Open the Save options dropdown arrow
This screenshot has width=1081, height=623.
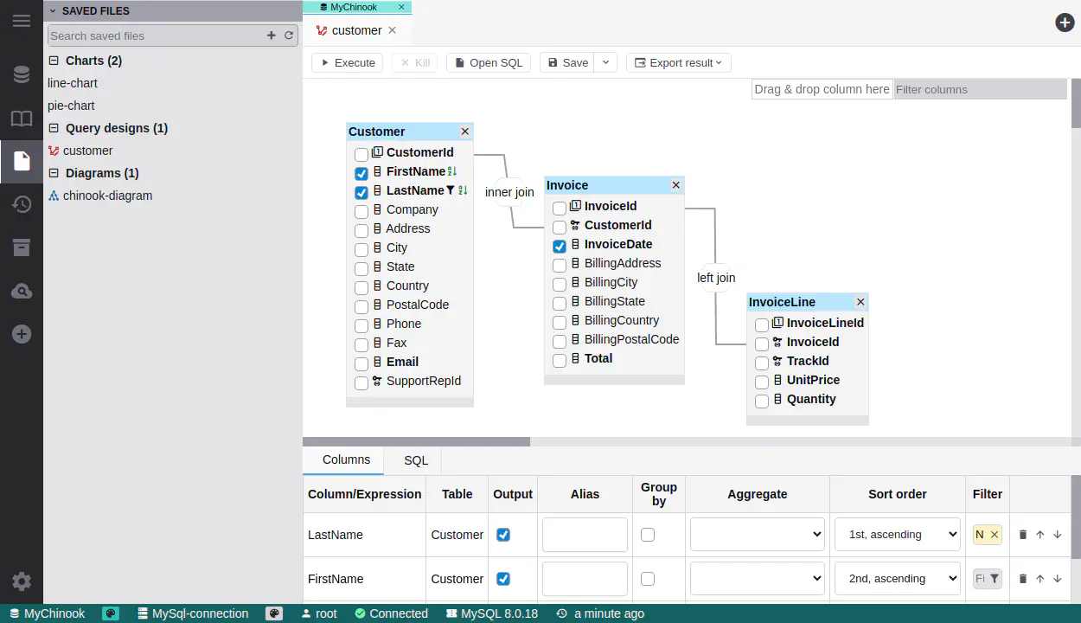606,62
